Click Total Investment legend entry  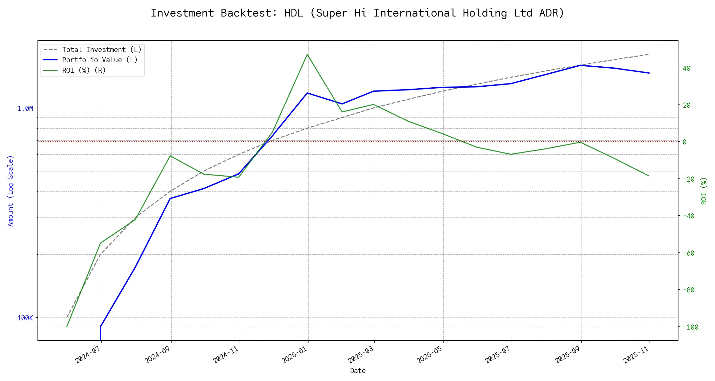point(102,50)
